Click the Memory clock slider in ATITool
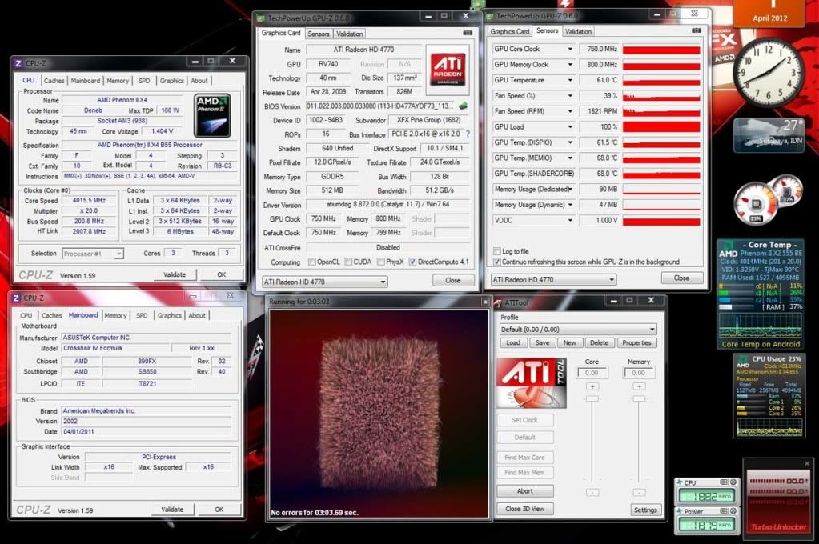 tap(639, 399)
